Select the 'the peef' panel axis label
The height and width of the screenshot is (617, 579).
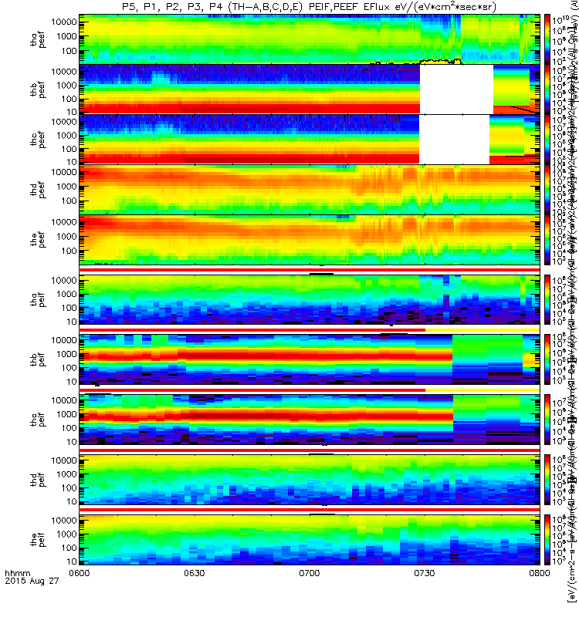point(38,240)
